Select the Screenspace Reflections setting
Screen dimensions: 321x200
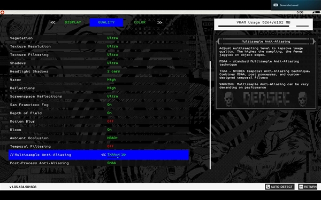98,97
